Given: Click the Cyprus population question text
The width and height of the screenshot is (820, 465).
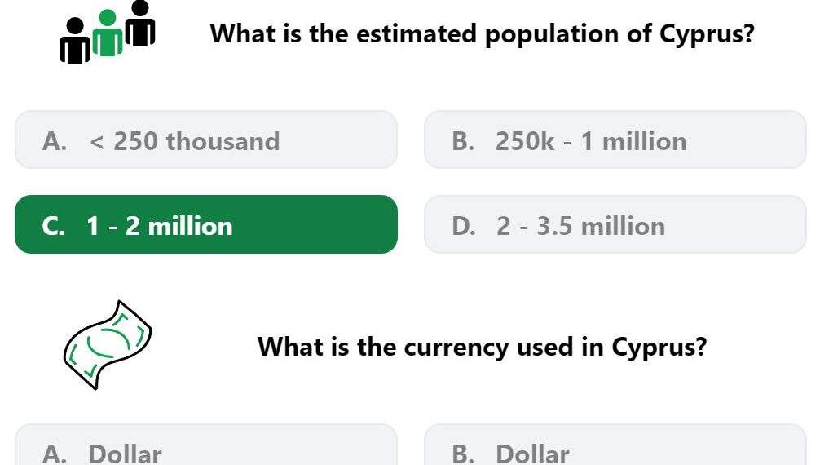Looking at the screenshot, I should [482, 33].
